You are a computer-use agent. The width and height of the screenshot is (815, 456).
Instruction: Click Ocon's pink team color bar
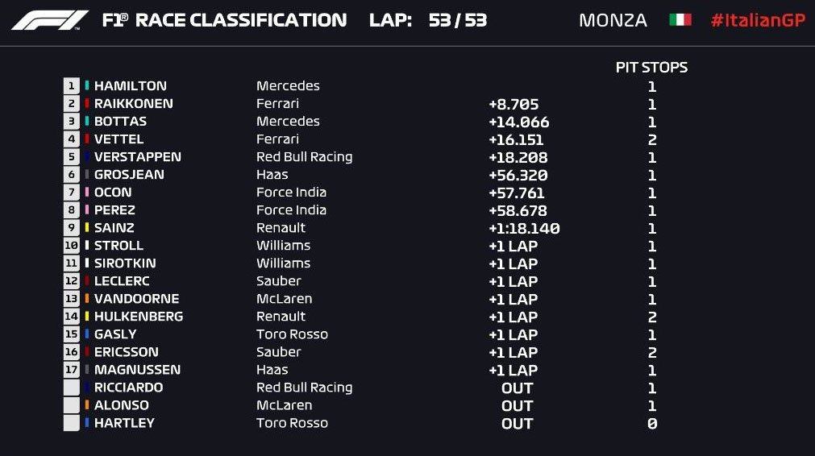[x=87, y=193]
